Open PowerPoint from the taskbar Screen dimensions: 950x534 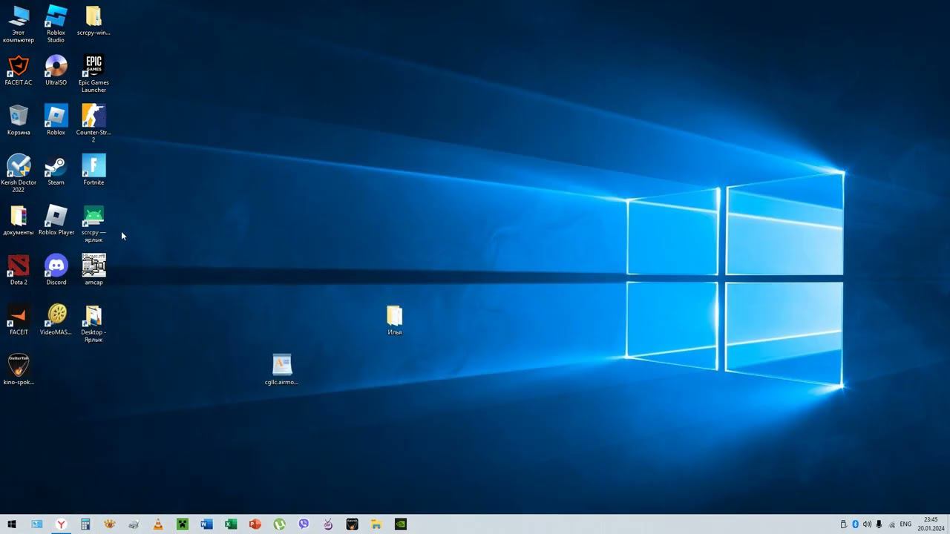click(255, 524)
